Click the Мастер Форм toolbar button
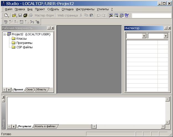Image resolution: width=173 pixels, height=137 pixels. [44, 15]
